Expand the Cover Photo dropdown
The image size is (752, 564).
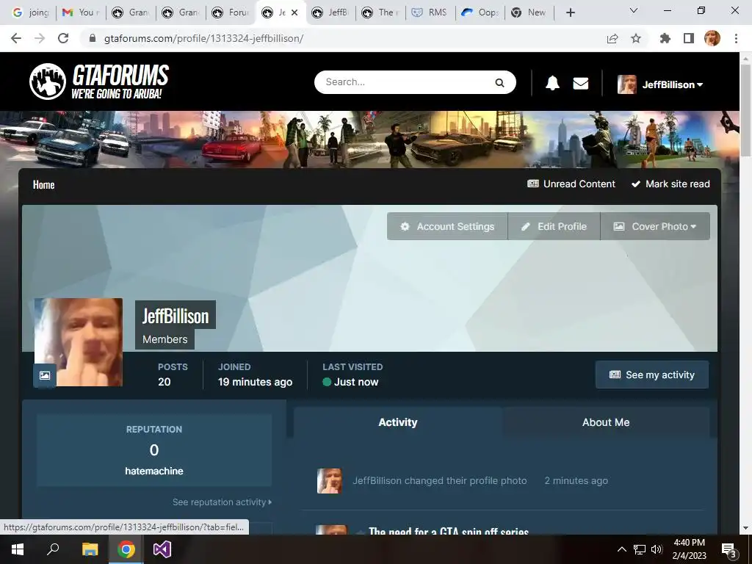click(x=655, y=226)
